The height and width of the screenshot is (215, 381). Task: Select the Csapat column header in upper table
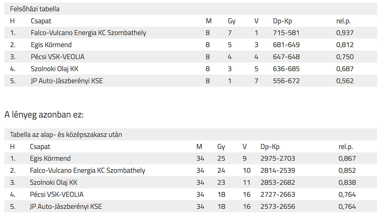pyautogui.click(x=41, y=21)
